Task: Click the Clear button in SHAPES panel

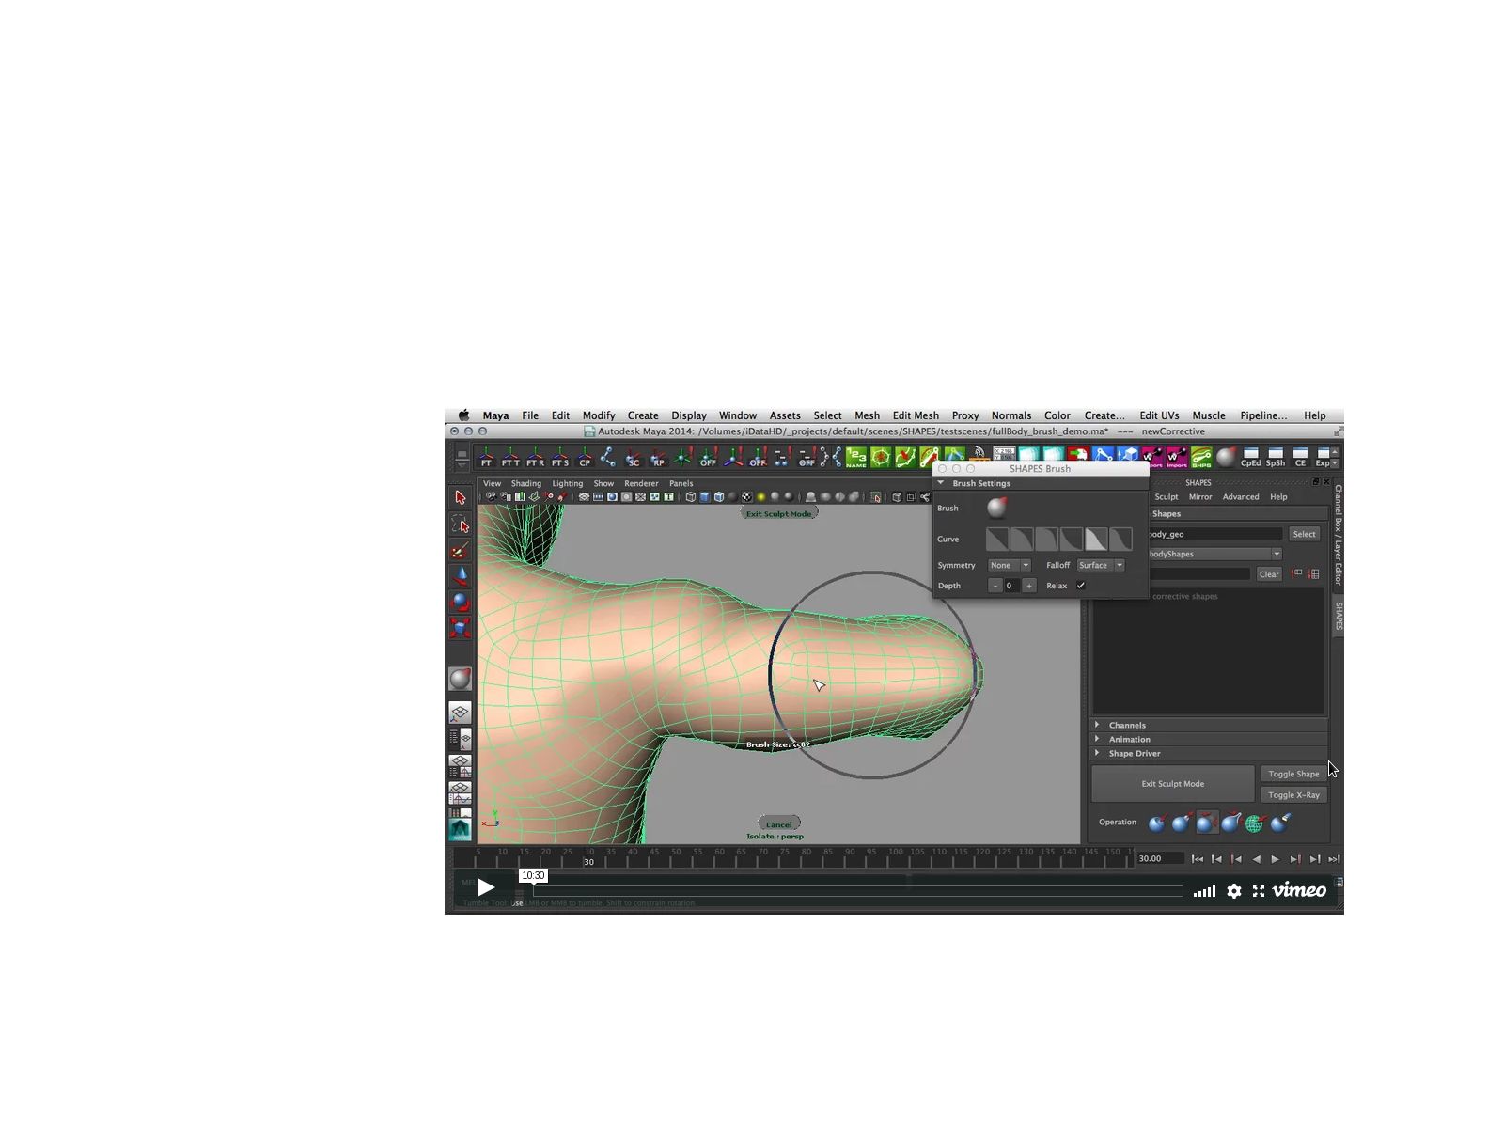Action: (1269, 573)
